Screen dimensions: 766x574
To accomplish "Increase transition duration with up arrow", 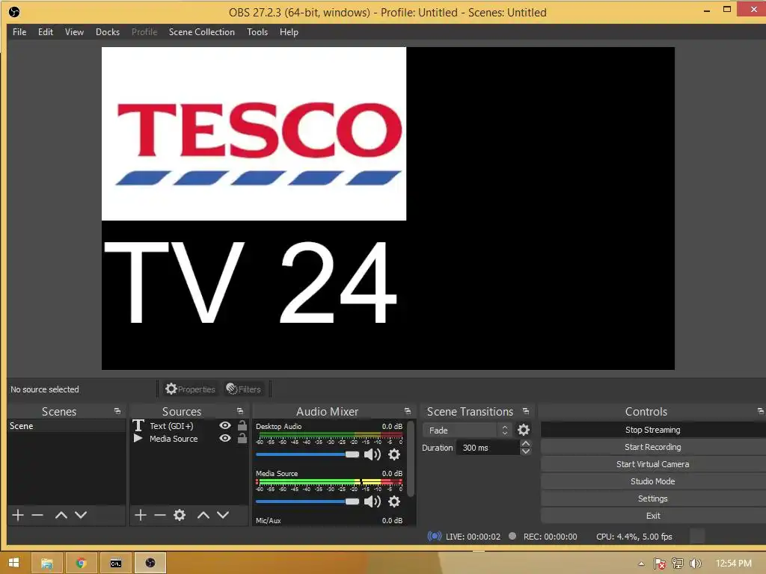I will (x=526, y=443).
